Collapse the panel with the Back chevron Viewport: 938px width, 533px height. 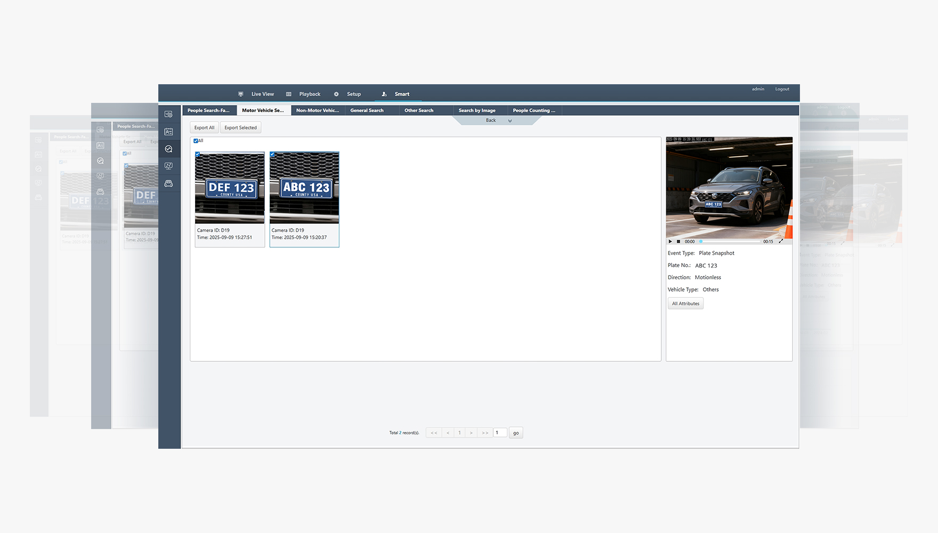tap(510, 121)
